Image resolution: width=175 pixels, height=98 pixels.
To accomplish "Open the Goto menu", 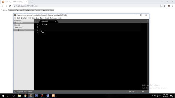I will tap(37, 18).
